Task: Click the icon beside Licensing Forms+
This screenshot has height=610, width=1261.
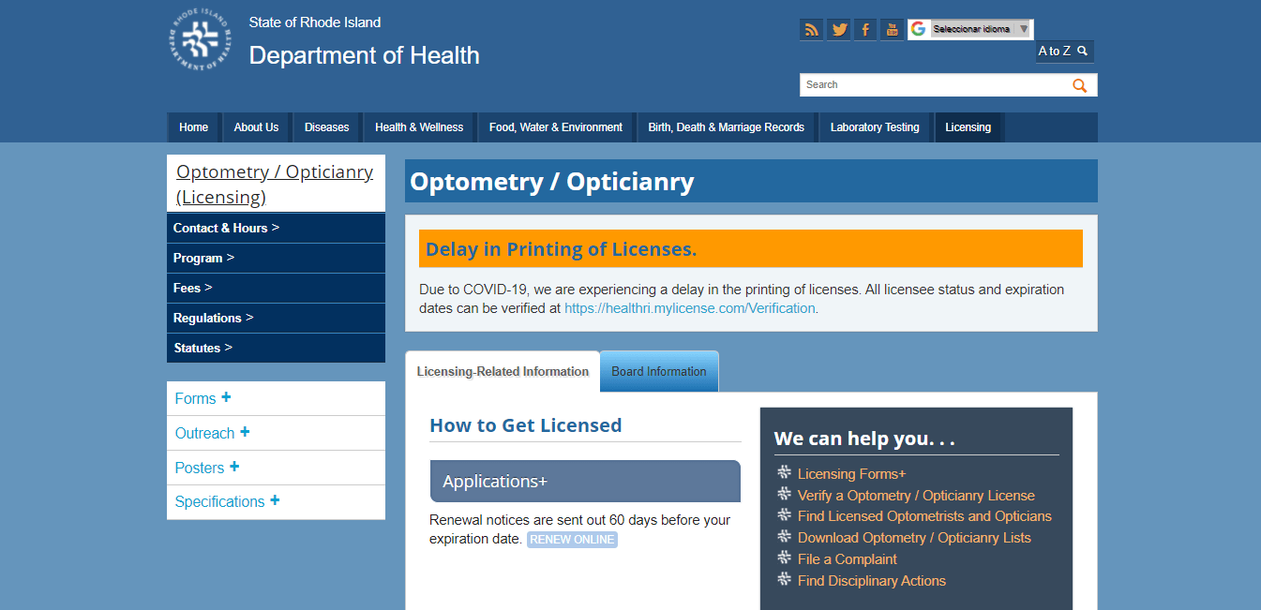Action: tap(784, 473)
